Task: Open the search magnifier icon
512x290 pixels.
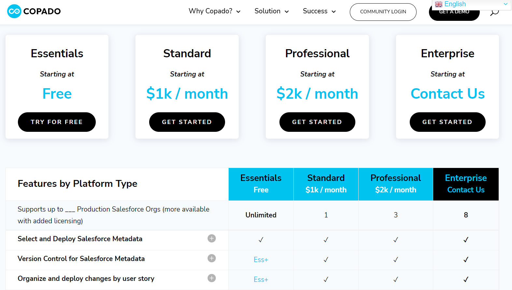Action: 494,12
